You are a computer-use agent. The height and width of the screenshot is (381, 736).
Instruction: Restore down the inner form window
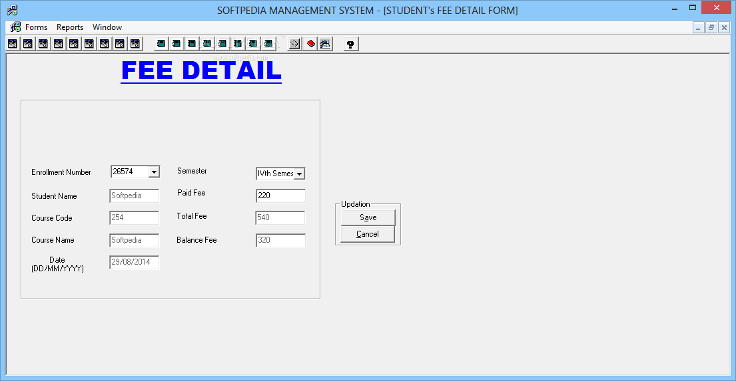click(711, 28)
